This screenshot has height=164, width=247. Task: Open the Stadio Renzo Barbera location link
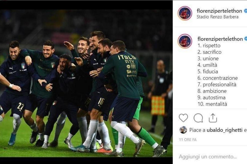click(218, 17)
